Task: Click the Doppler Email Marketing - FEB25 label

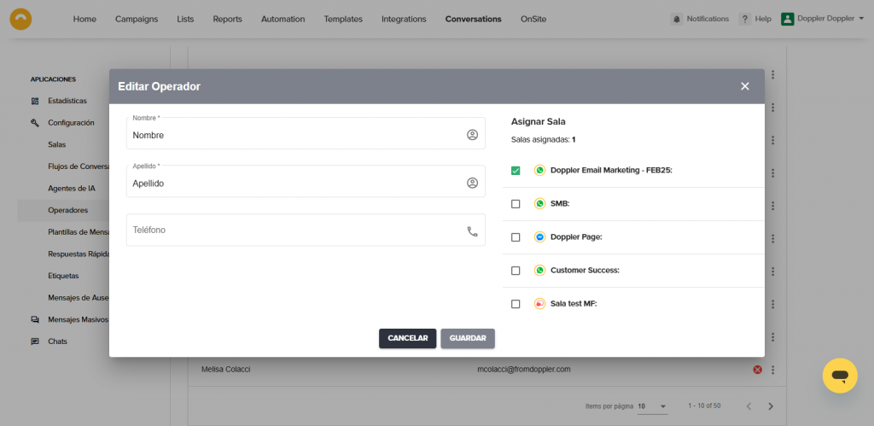Action: tap(611, 171)
